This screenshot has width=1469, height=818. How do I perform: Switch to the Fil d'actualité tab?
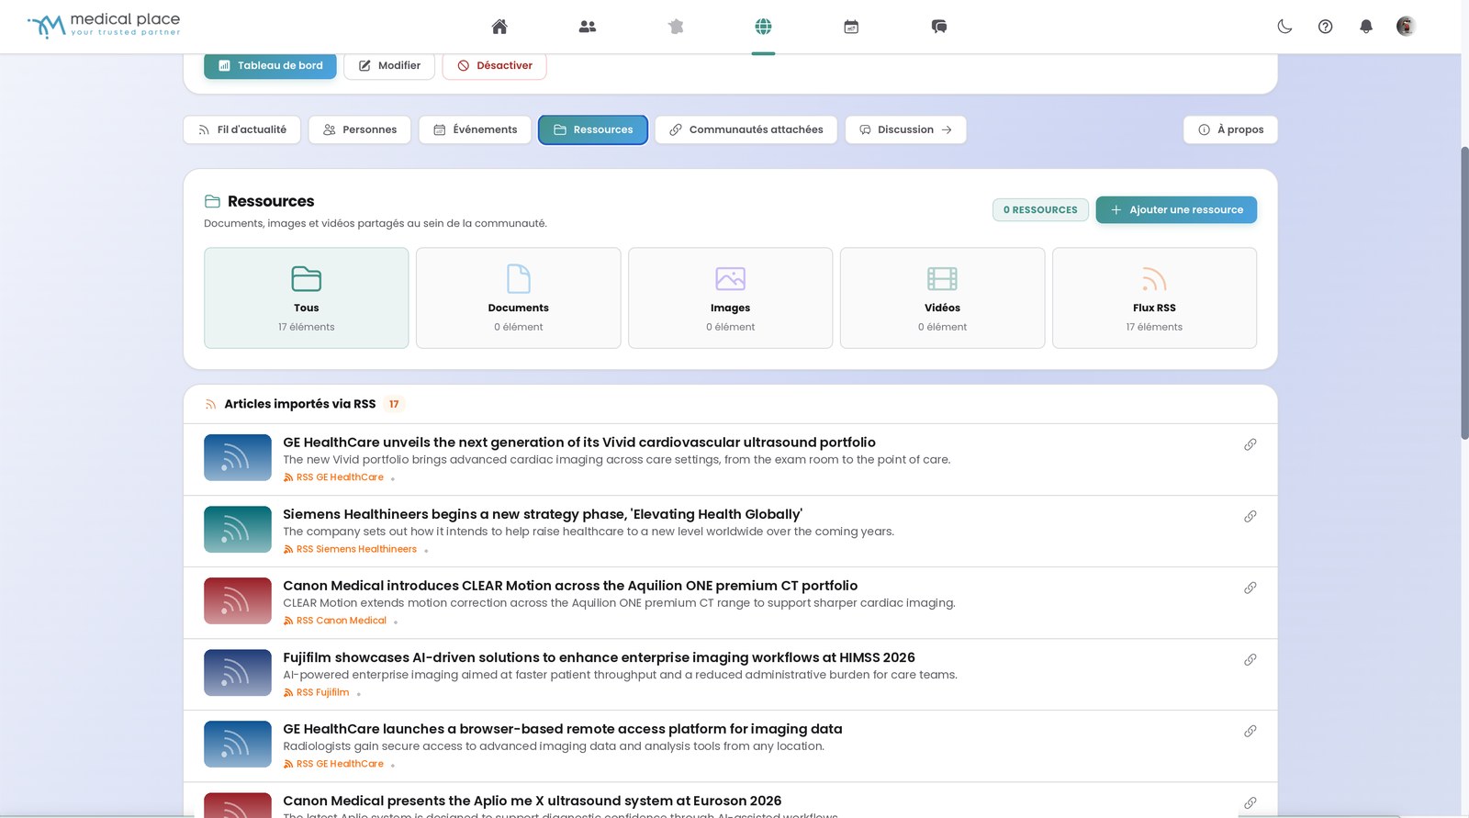242,129
